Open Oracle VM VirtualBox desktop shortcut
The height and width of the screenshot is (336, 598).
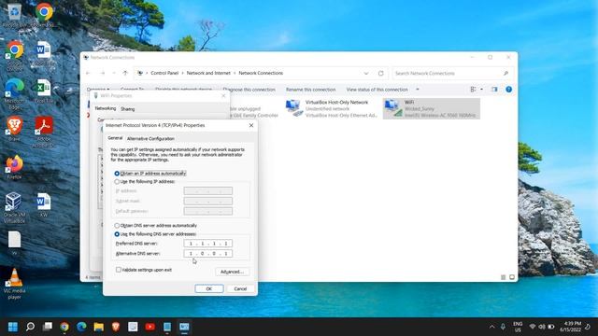[15, 208]
